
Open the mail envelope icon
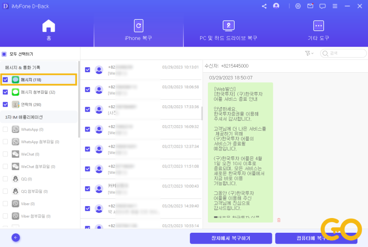(x=310, y=6)
